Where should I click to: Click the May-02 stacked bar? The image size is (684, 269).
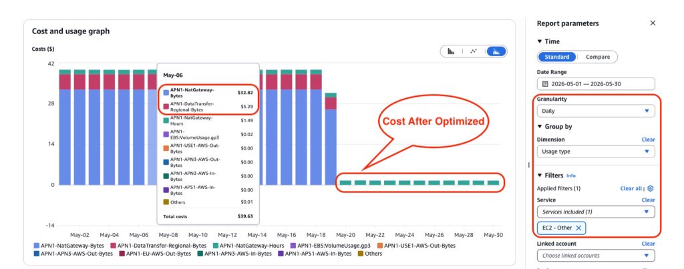click(80, 127)
